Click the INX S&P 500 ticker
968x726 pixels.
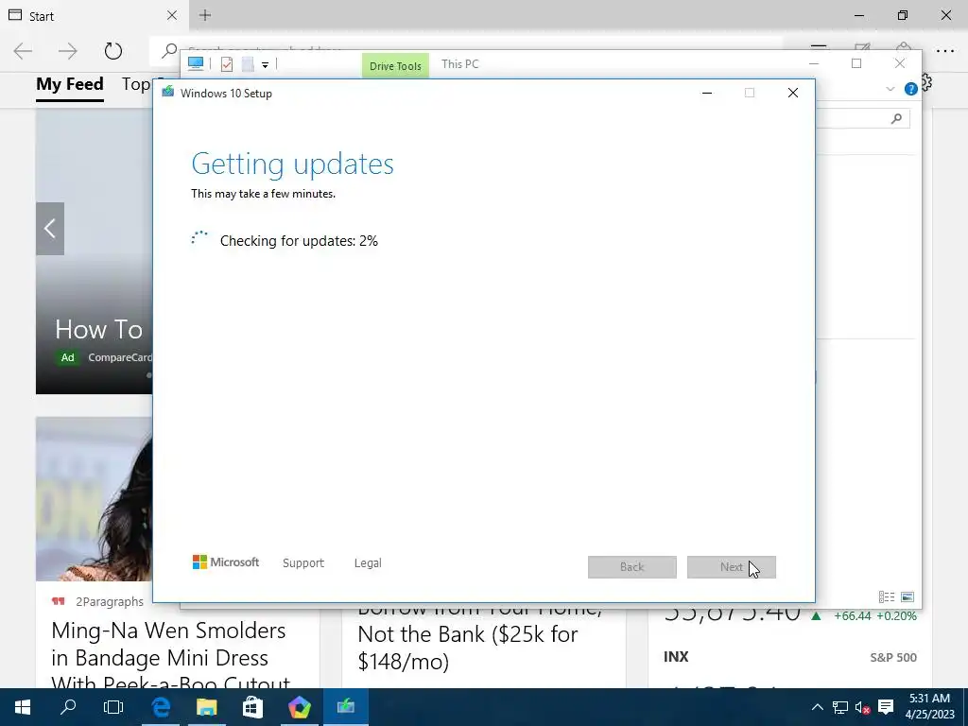pos(790,657)
